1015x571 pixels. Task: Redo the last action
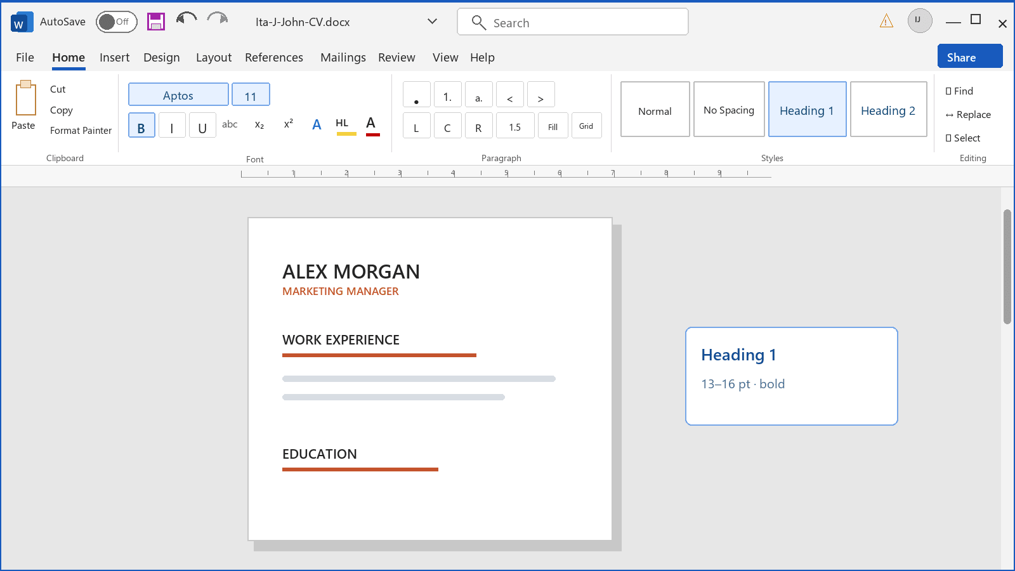(218, 19)
